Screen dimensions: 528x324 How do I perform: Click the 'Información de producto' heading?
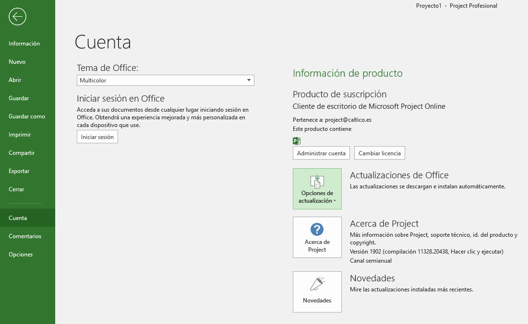[x=348, y=73]
